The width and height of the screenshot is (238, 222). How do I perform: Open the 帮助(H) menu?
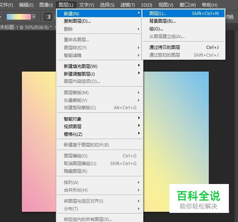click(x=210, y=5)
